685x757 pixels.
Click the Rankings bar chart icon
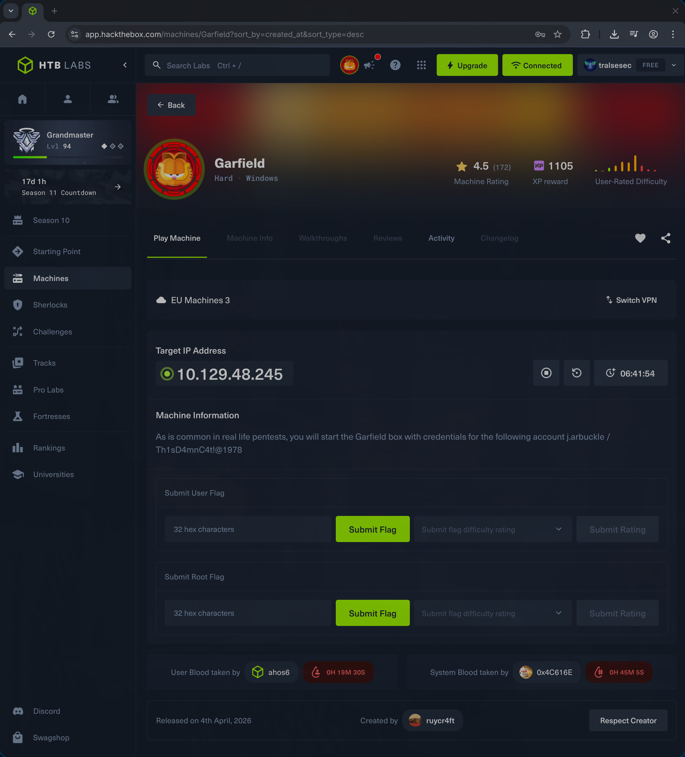(18, 448)
